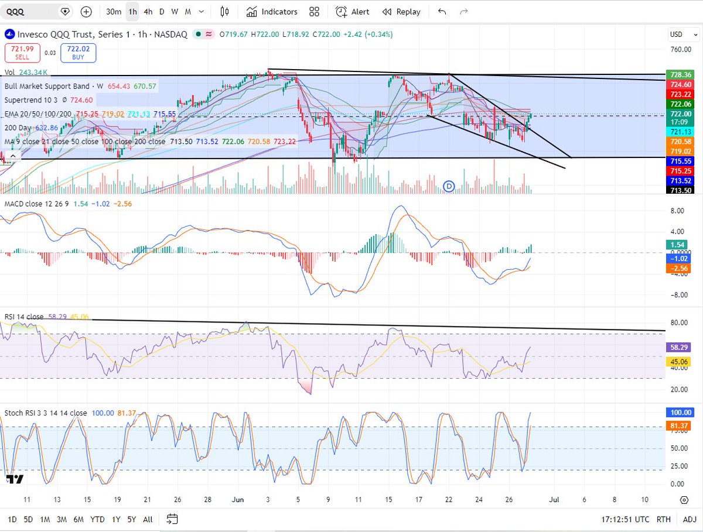Click the red 721.99 SELL button
Screen dimensions: 703x532
point(22,53)
